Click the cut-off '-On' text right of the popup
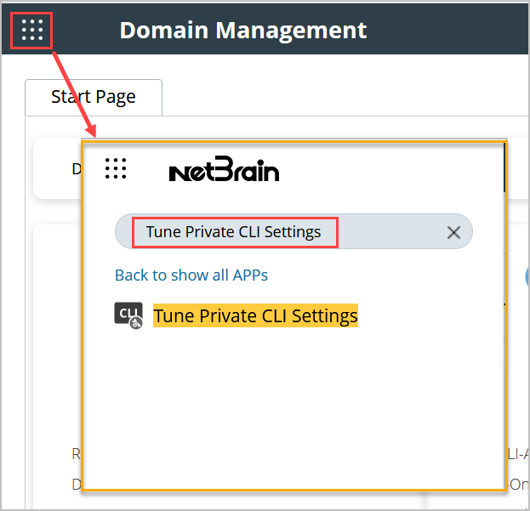This screenshot has height=511, width=530. tap(518, 483)
